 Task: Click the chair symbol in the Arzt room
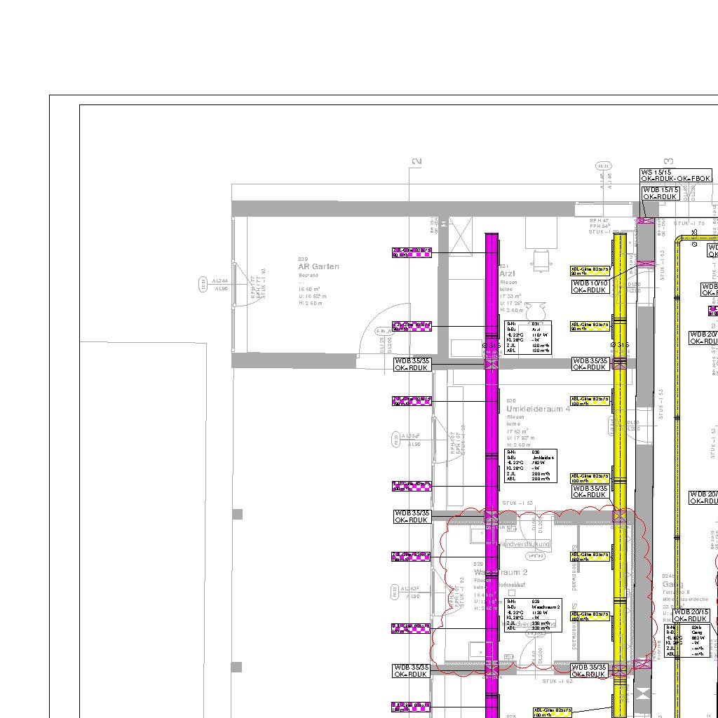pos(541,259)
